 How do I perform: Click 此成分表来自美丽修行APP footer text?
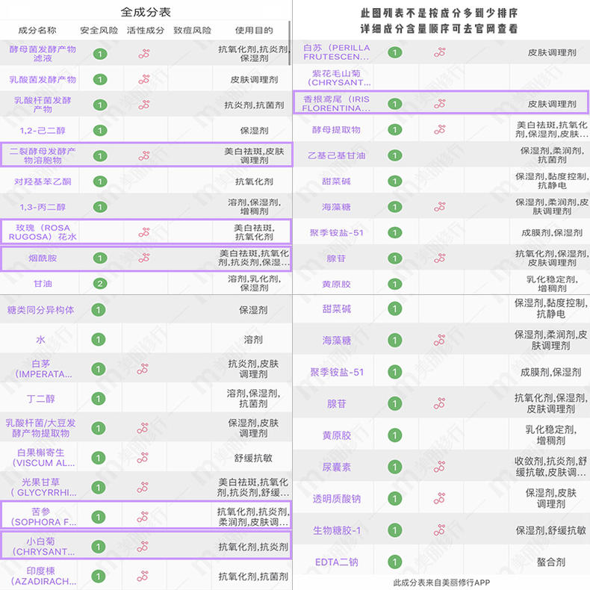pyautogui.click(x=441, y=583)
